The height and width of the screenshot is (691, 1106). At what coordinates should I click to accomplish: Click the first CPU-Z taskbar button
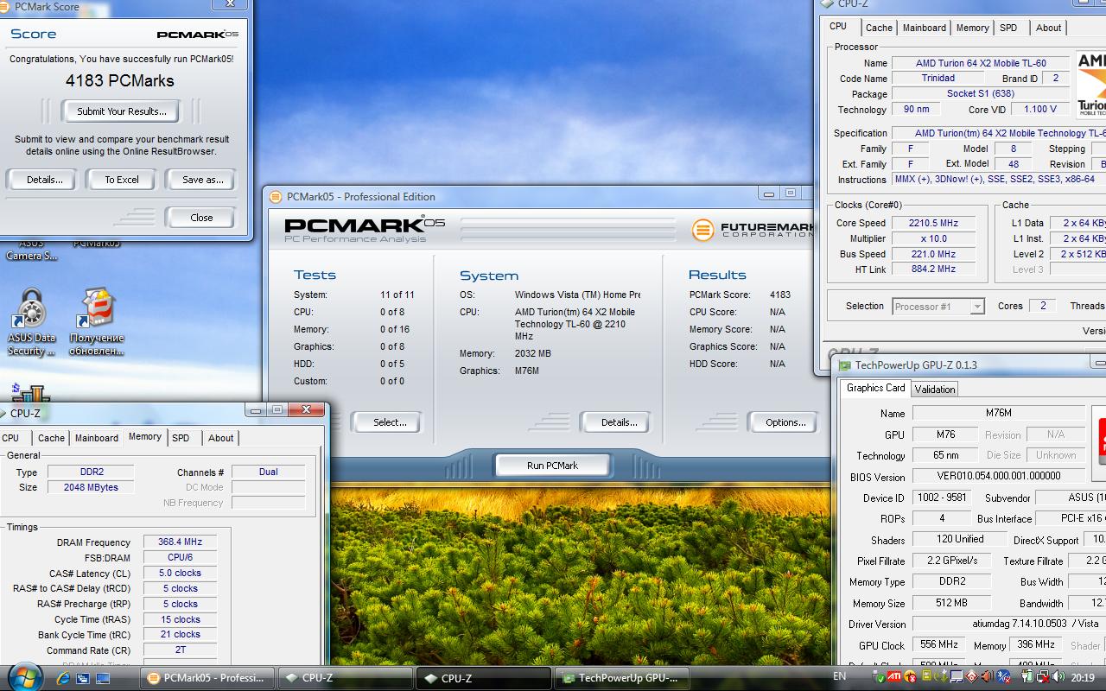point(346,678)
